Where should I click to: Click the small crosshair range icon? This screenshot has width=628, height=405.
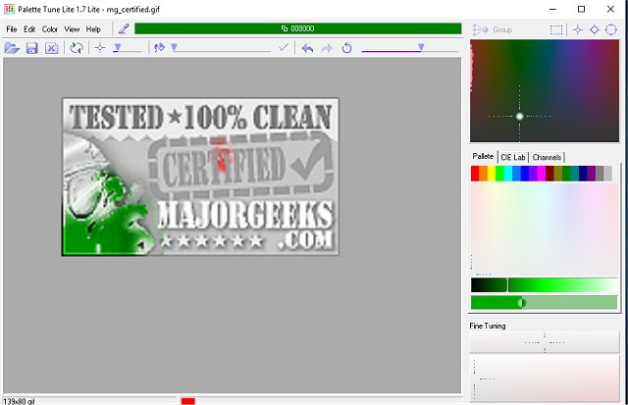[578, 29]
